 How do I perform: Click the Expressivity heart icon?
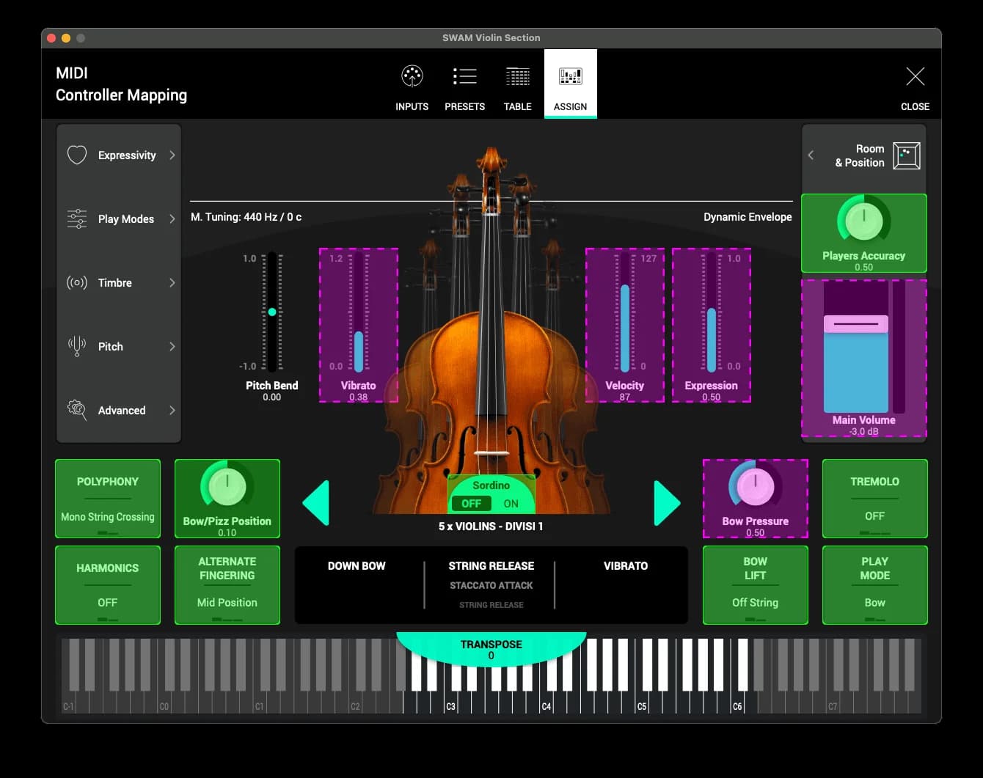(x=77, y=155)
